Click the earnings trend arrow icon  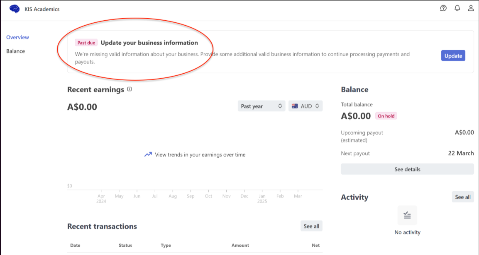coord(148,154)
